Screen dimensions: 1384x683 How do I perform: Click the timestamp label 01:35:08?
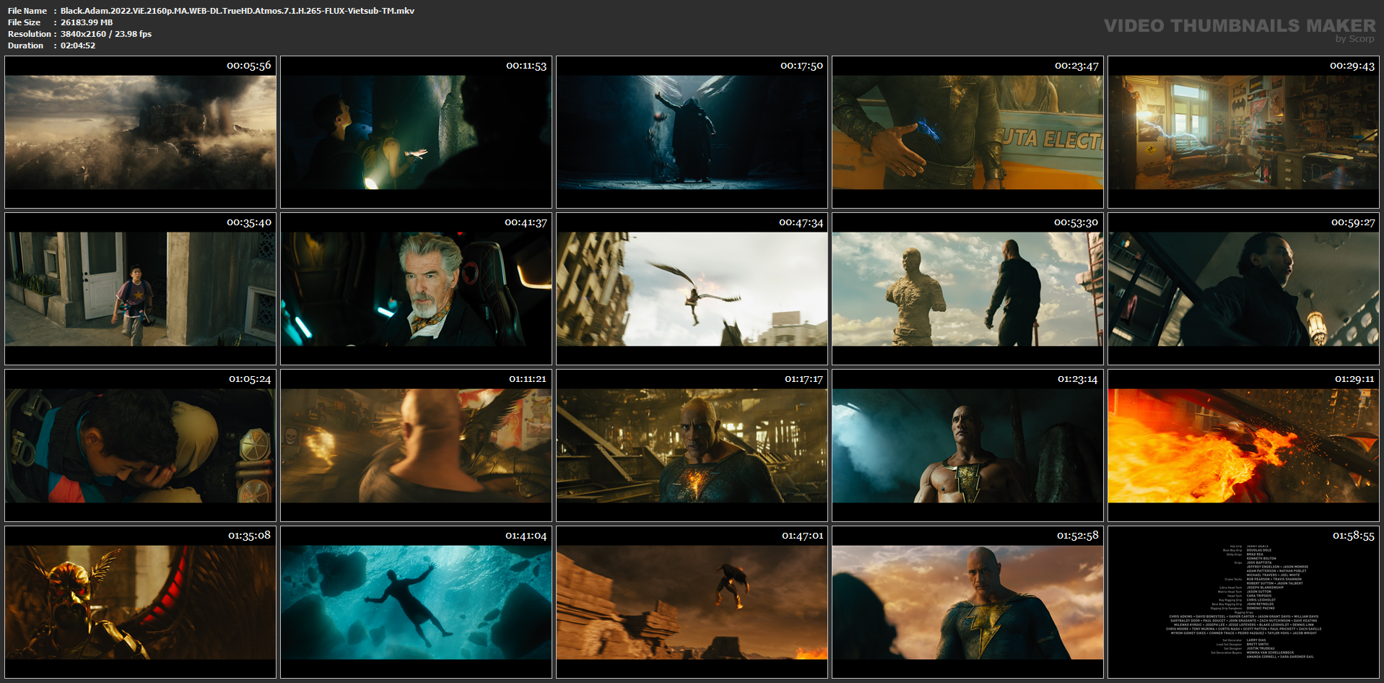click(x=250, y=536)
